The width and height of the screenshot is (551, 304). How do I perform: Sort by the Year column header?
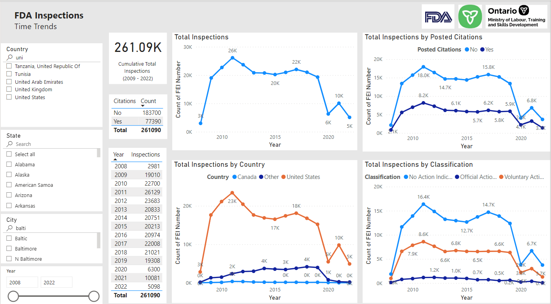[118, 155]
